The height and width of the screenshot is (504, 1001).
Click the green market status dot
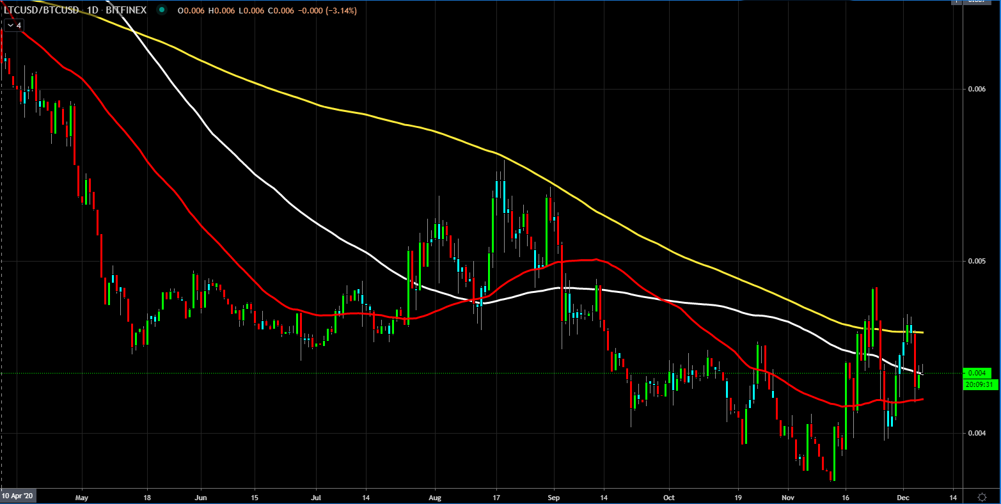click(x=162, y=11)
